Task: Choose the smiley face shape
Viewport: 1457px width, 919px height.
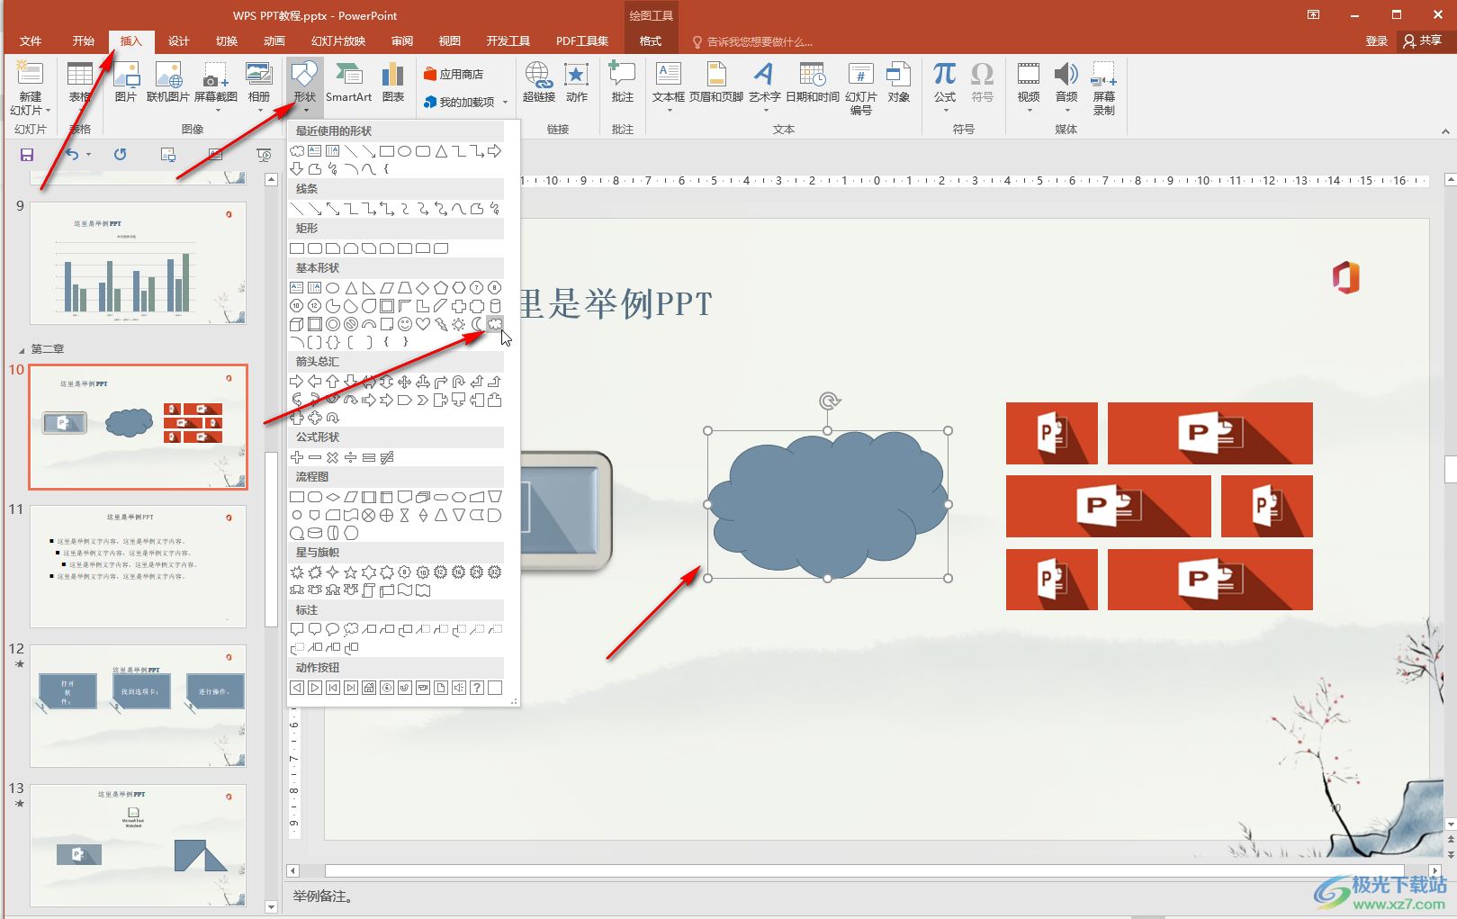Action: click(405, 324)
